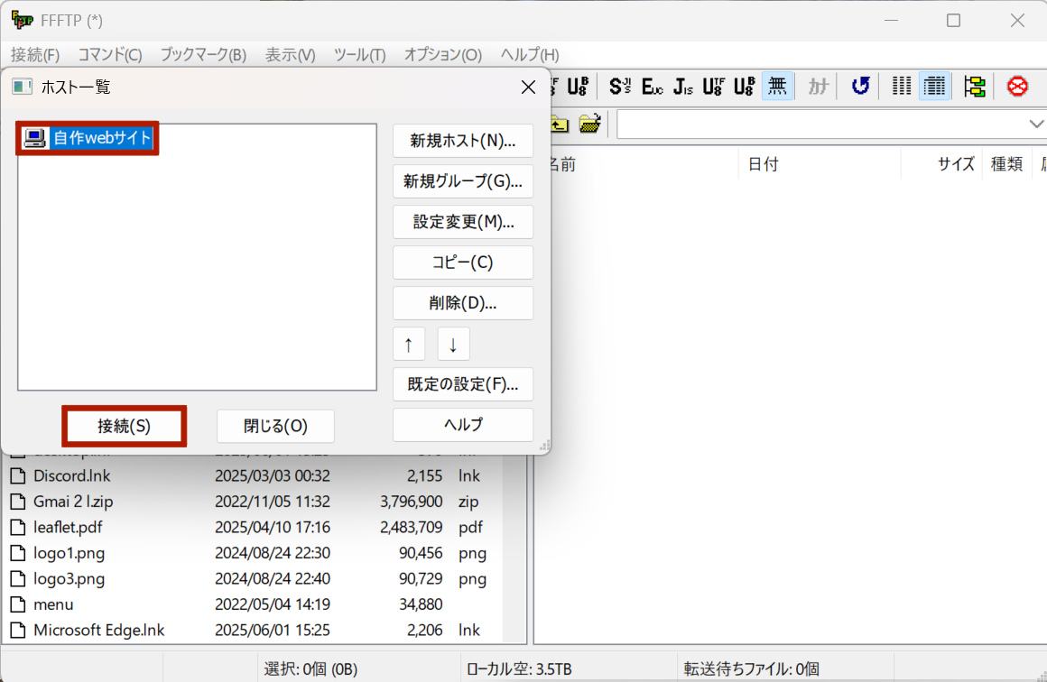The height and width of the screenshot is (682, 1047).
Task: Switch to detail view display mode
Action: 934,87
